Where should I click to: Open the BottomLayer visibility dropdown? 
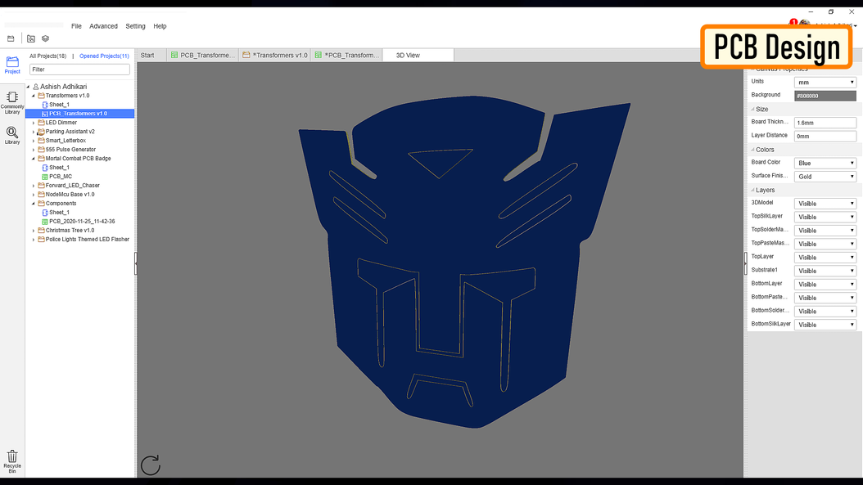point(825,285)
